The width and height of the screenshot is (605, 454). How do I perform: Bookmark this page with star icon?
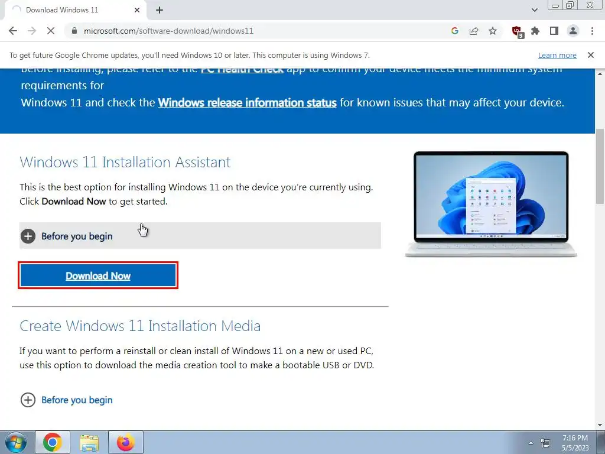493,31
